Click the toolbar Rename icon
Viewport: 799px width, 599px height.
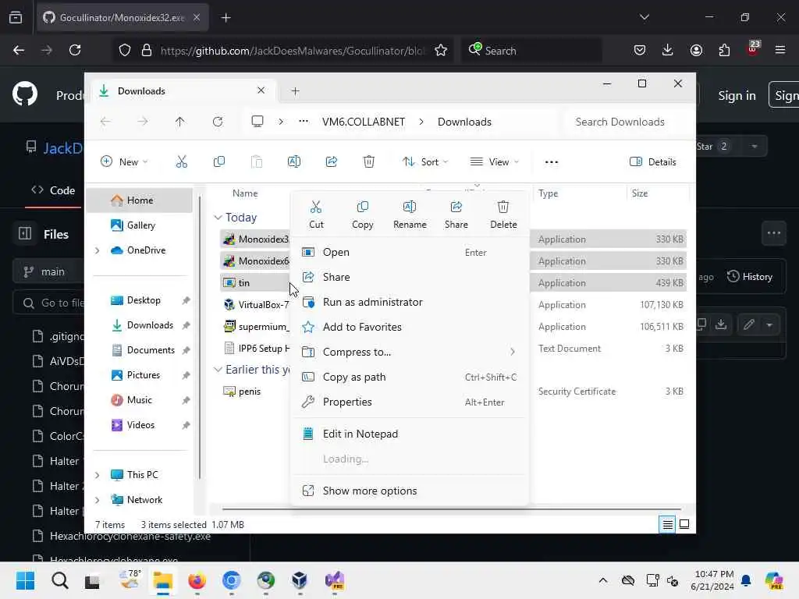tap(294, 162)
